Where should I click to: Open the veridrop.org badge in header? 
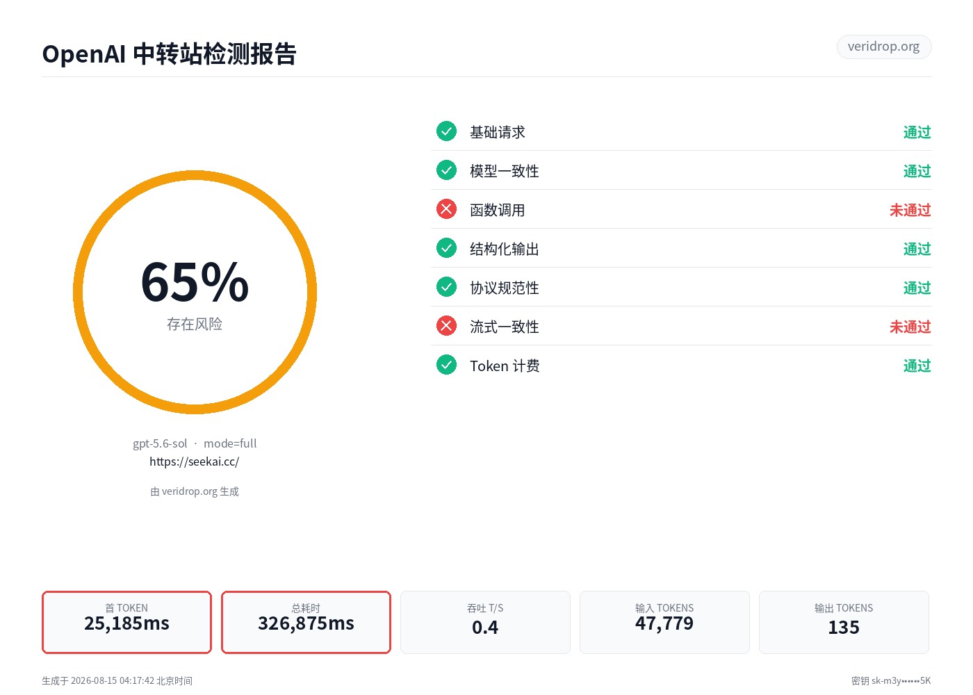(883, 47)
